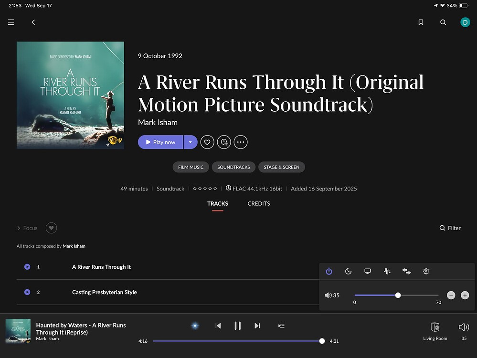Pause the currently playing track
This screenshot has width=477, height=358.
click(237, 326)
